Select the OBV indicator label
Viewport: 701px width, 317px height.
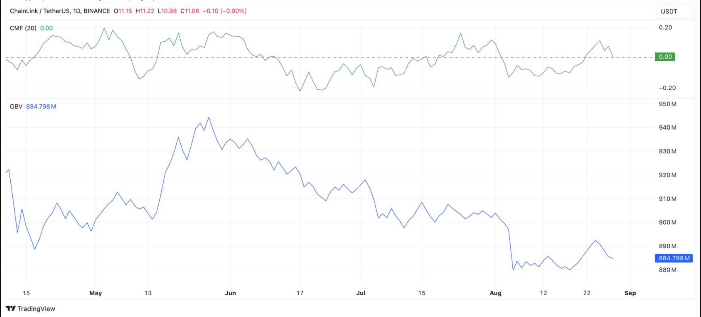pos(16,106)
